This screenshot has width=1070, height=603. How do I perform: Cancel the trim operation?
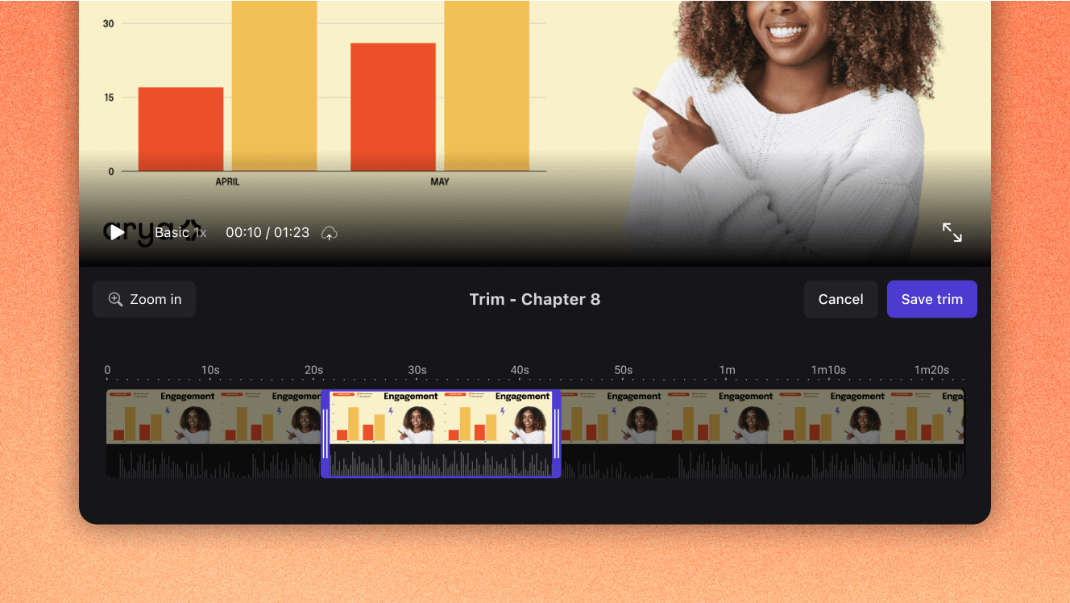(x=840, y=299)
